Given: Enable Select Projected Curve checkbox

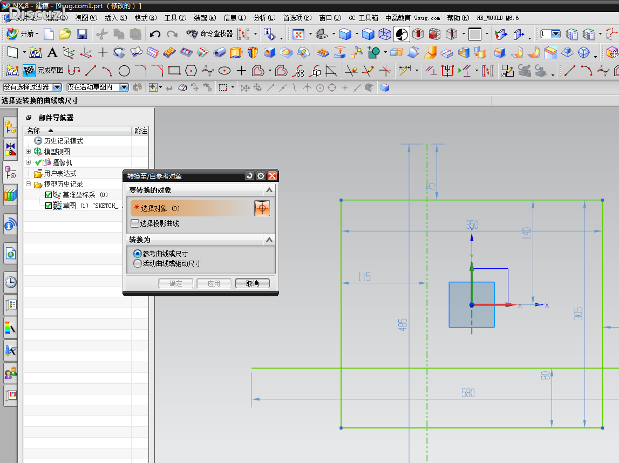Looking at the screenshot, I should click(135, 223).
